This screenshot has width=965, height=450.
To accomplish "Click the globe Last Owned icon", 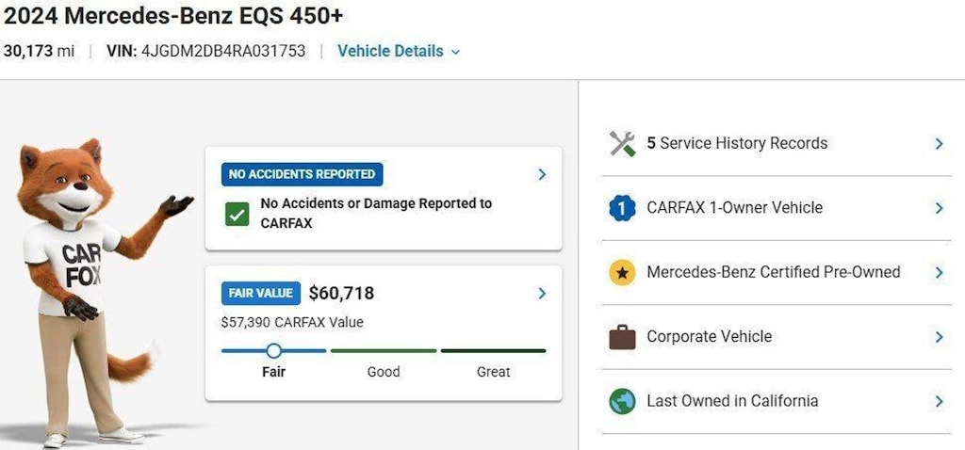I will pyautogui.click(x=622, y=401).
